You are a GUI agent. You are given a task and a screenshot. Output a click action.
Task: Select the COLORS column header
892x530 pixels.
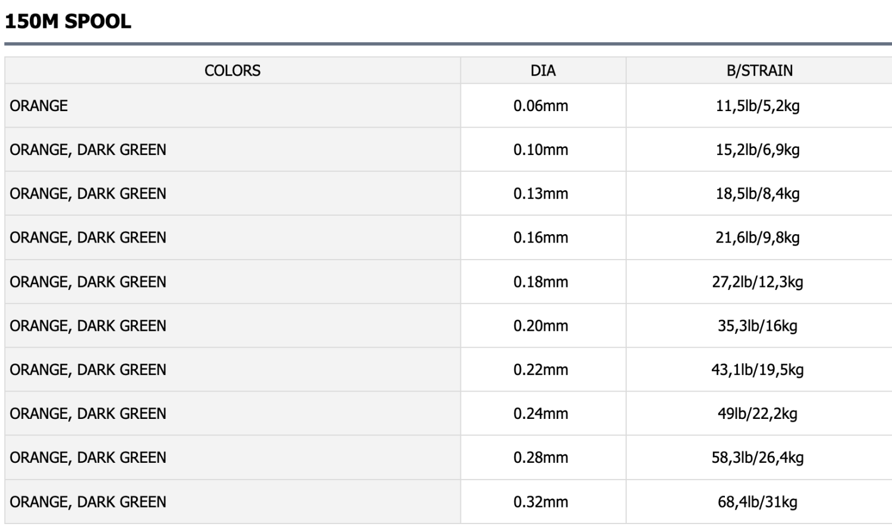[x=233, y=71]
